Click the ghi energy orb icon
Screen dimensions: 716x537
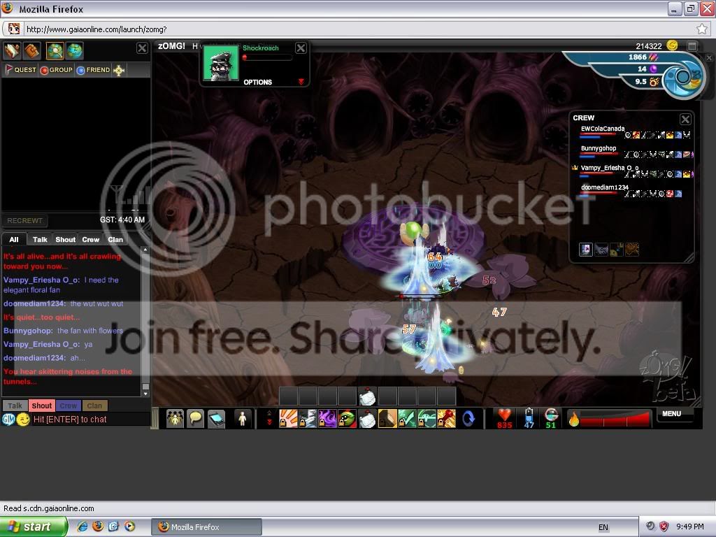click(x=551, y=415)
